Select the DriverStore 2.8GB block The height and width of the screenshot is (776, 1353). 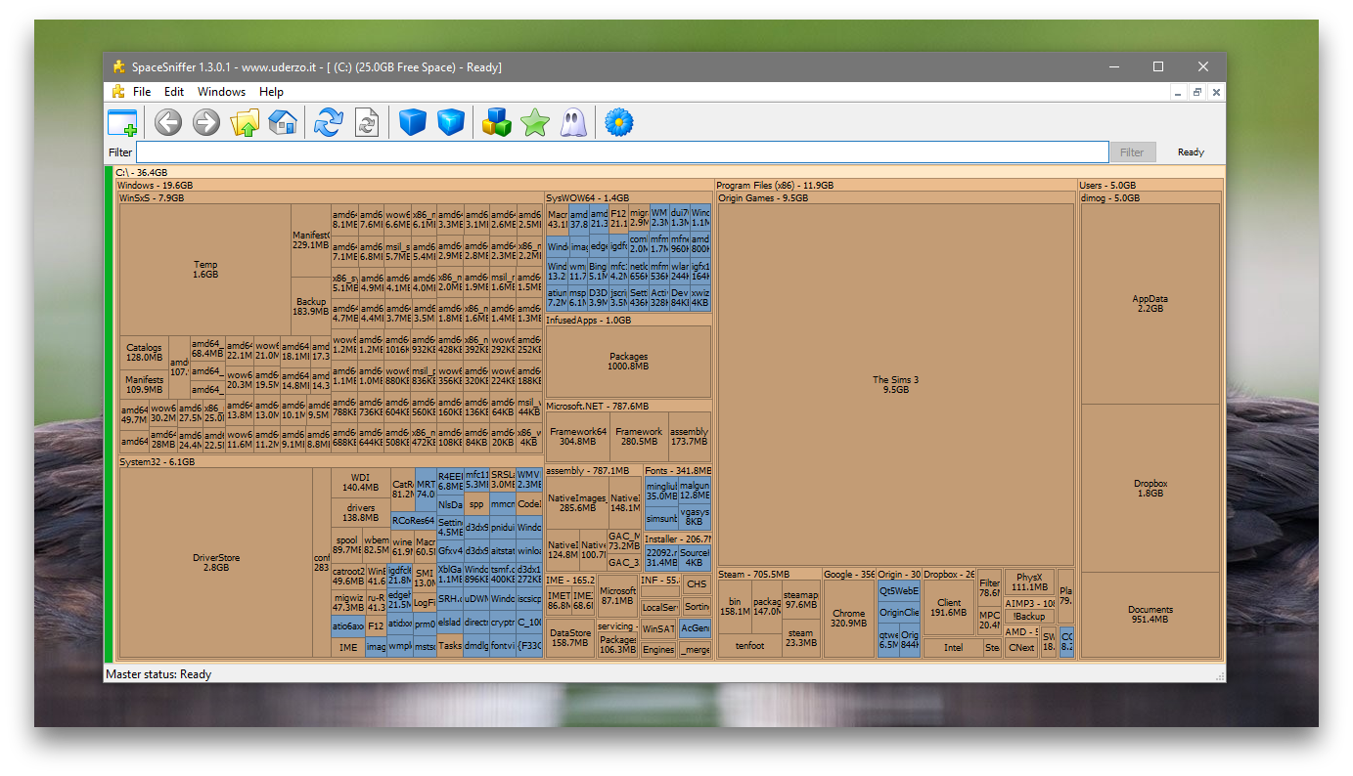216,562
